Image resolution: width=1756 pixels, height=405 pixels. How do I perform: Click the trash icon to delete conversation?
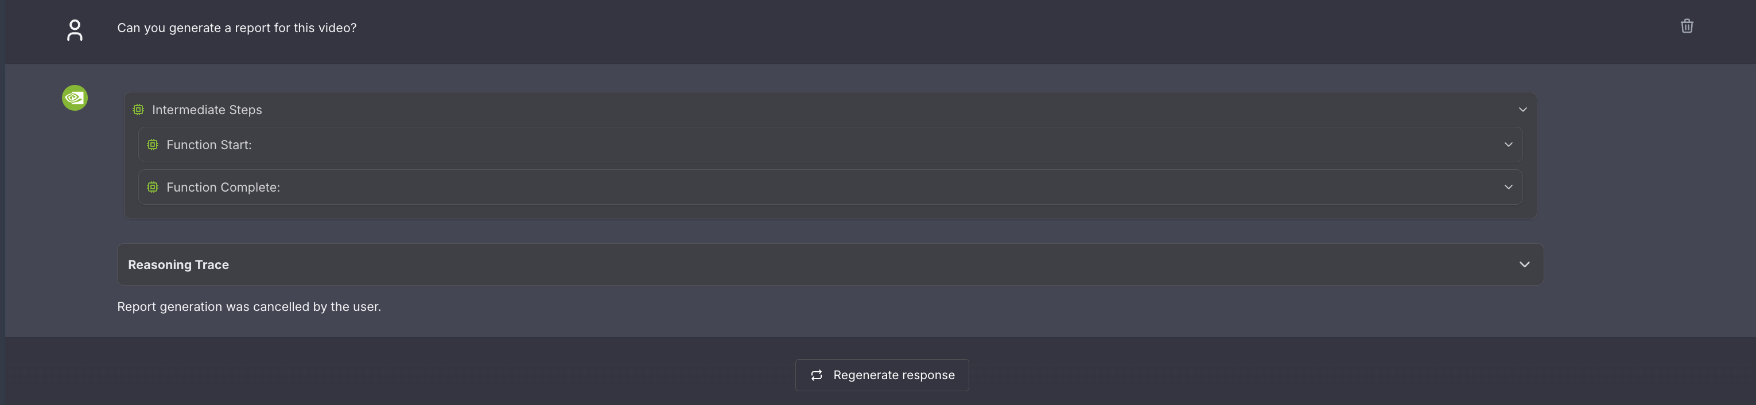[x=1687, y=26]
